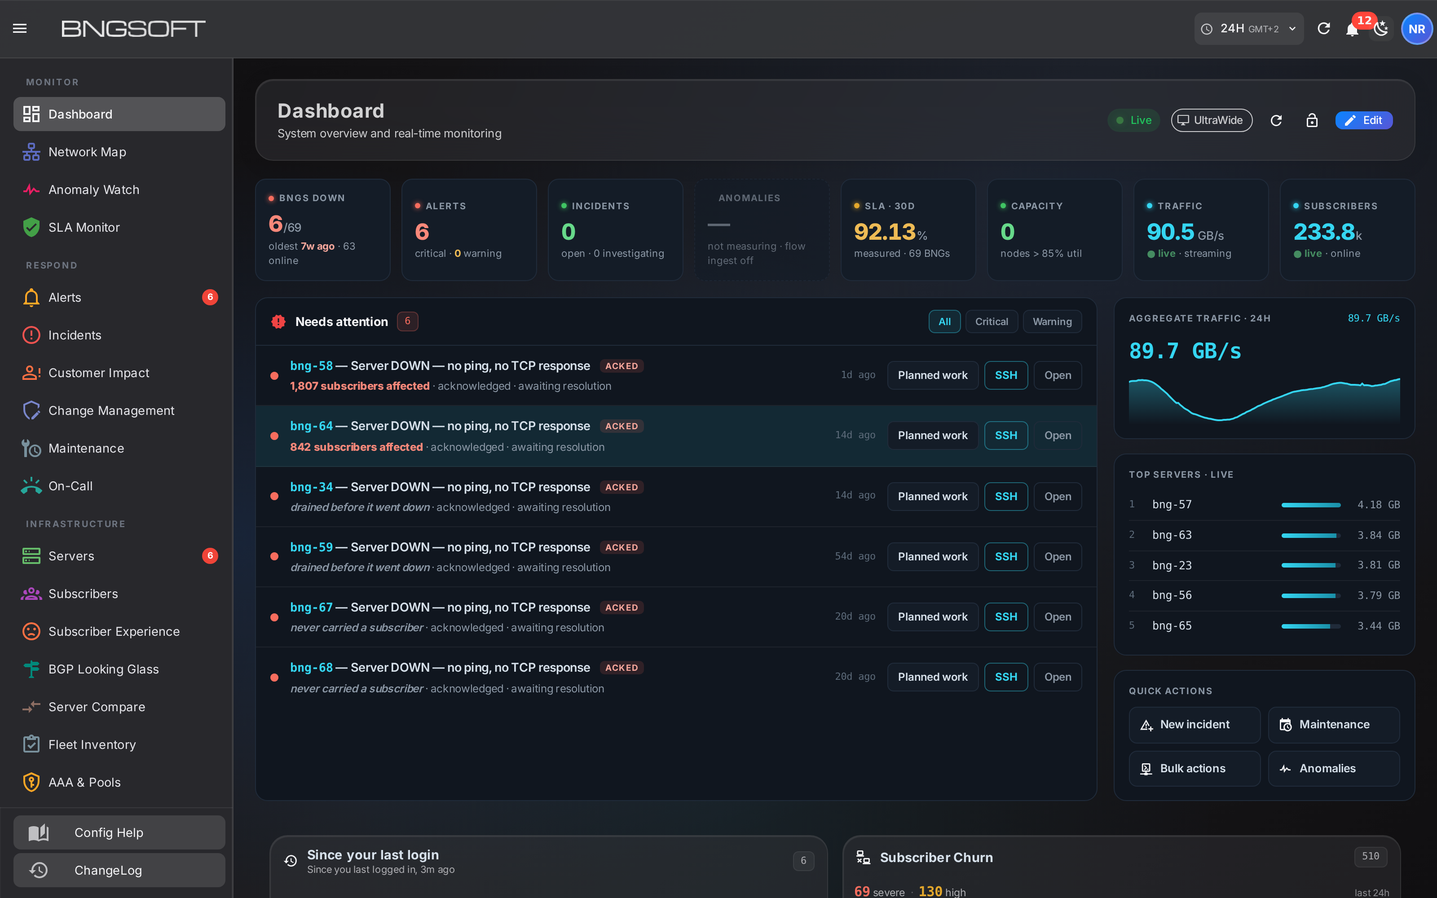Toggle the Live status pill
Image resolution: width=1437 pixels, height=898 pixels.
pos(1133,121)
